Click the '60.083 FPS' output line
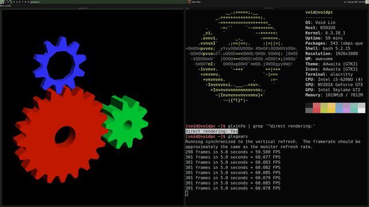This screenshot has width=369, height=207. (233, 162)
